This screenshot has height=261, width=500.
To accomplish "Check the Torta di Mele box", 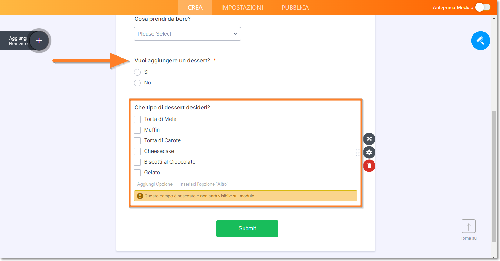I will [x=137, y=119].
